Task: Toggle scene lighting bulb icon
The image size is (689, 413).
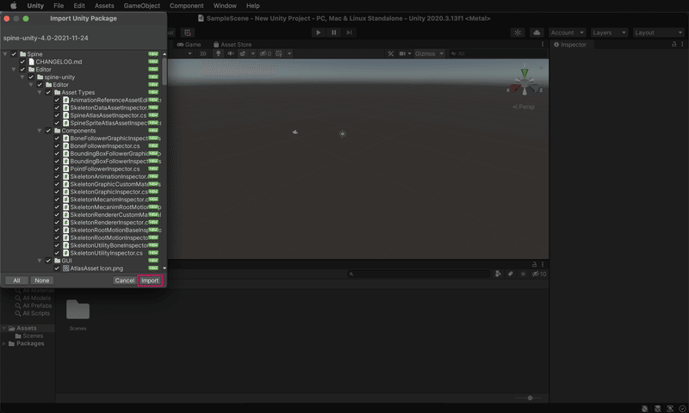Action: tap(218, 53)
